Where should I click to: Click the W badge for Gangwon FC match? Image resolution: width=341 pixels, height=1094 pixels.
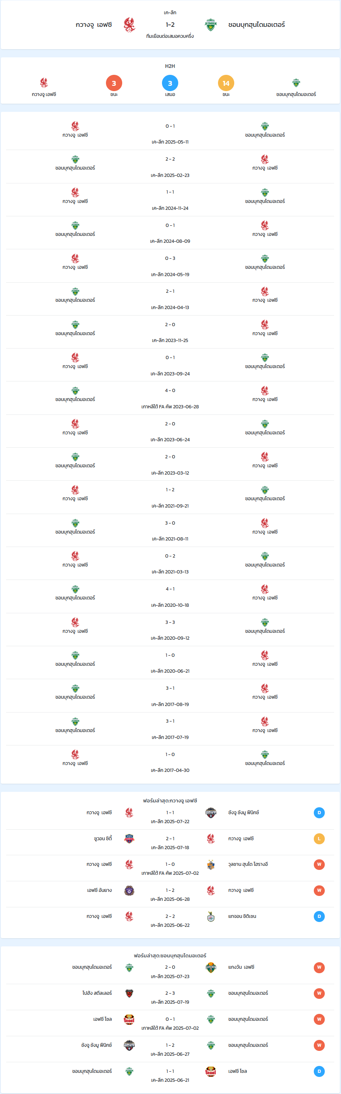coord(319,968)
